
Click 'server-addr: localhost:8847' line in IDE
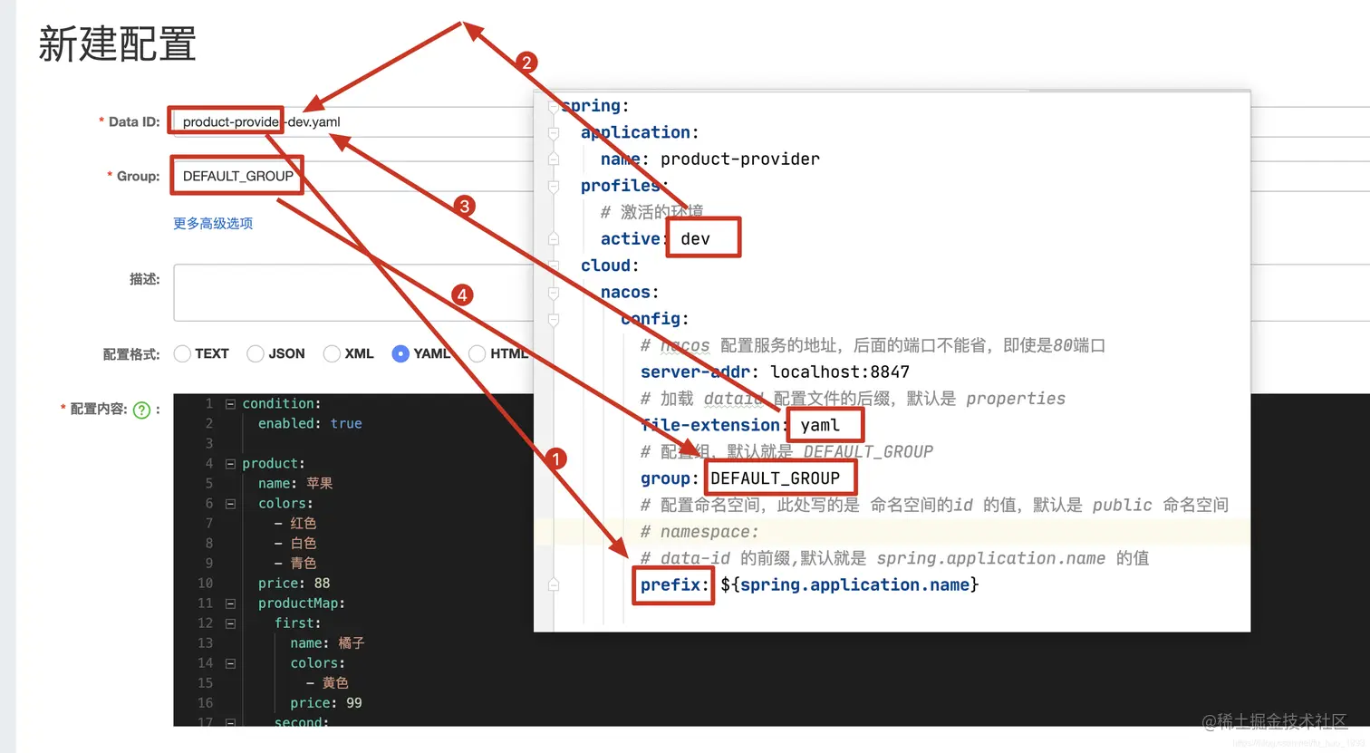click(775, 372)
